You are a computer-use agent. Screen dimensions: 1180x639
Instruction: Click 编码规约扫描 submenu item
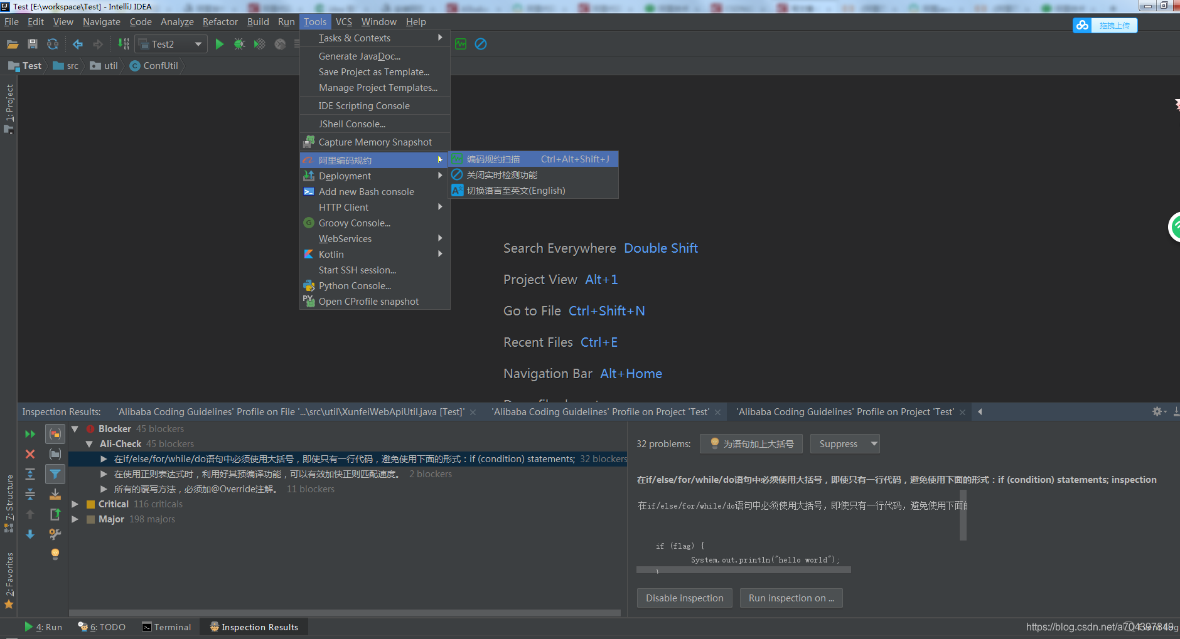(x=534, y=159)
